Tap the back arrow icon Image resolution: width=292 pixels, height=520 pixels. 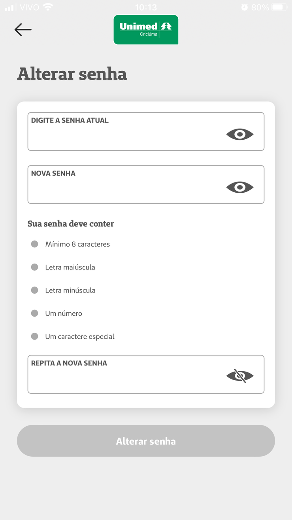tap(23, 30)
